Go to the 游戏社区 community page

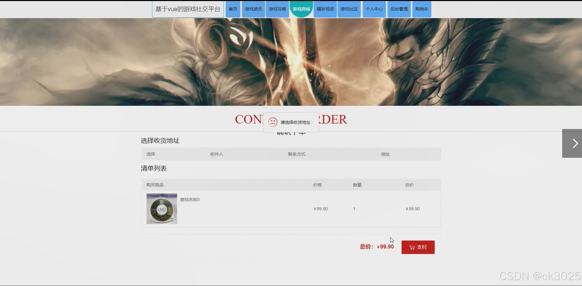pos(349,9)
